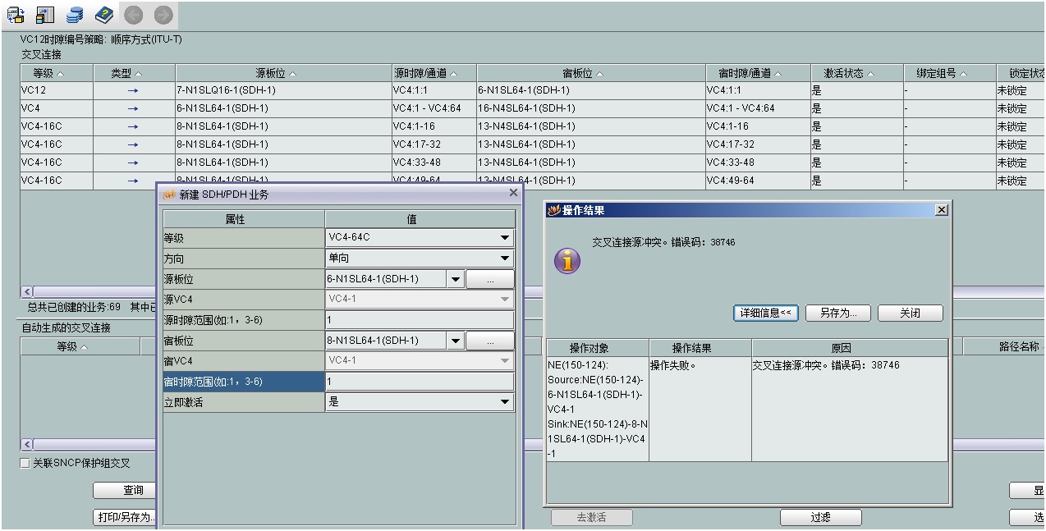Click the ... browse button beside 源板位
The height and width of the screenshot is (531, 1046).
coord(490,278)
